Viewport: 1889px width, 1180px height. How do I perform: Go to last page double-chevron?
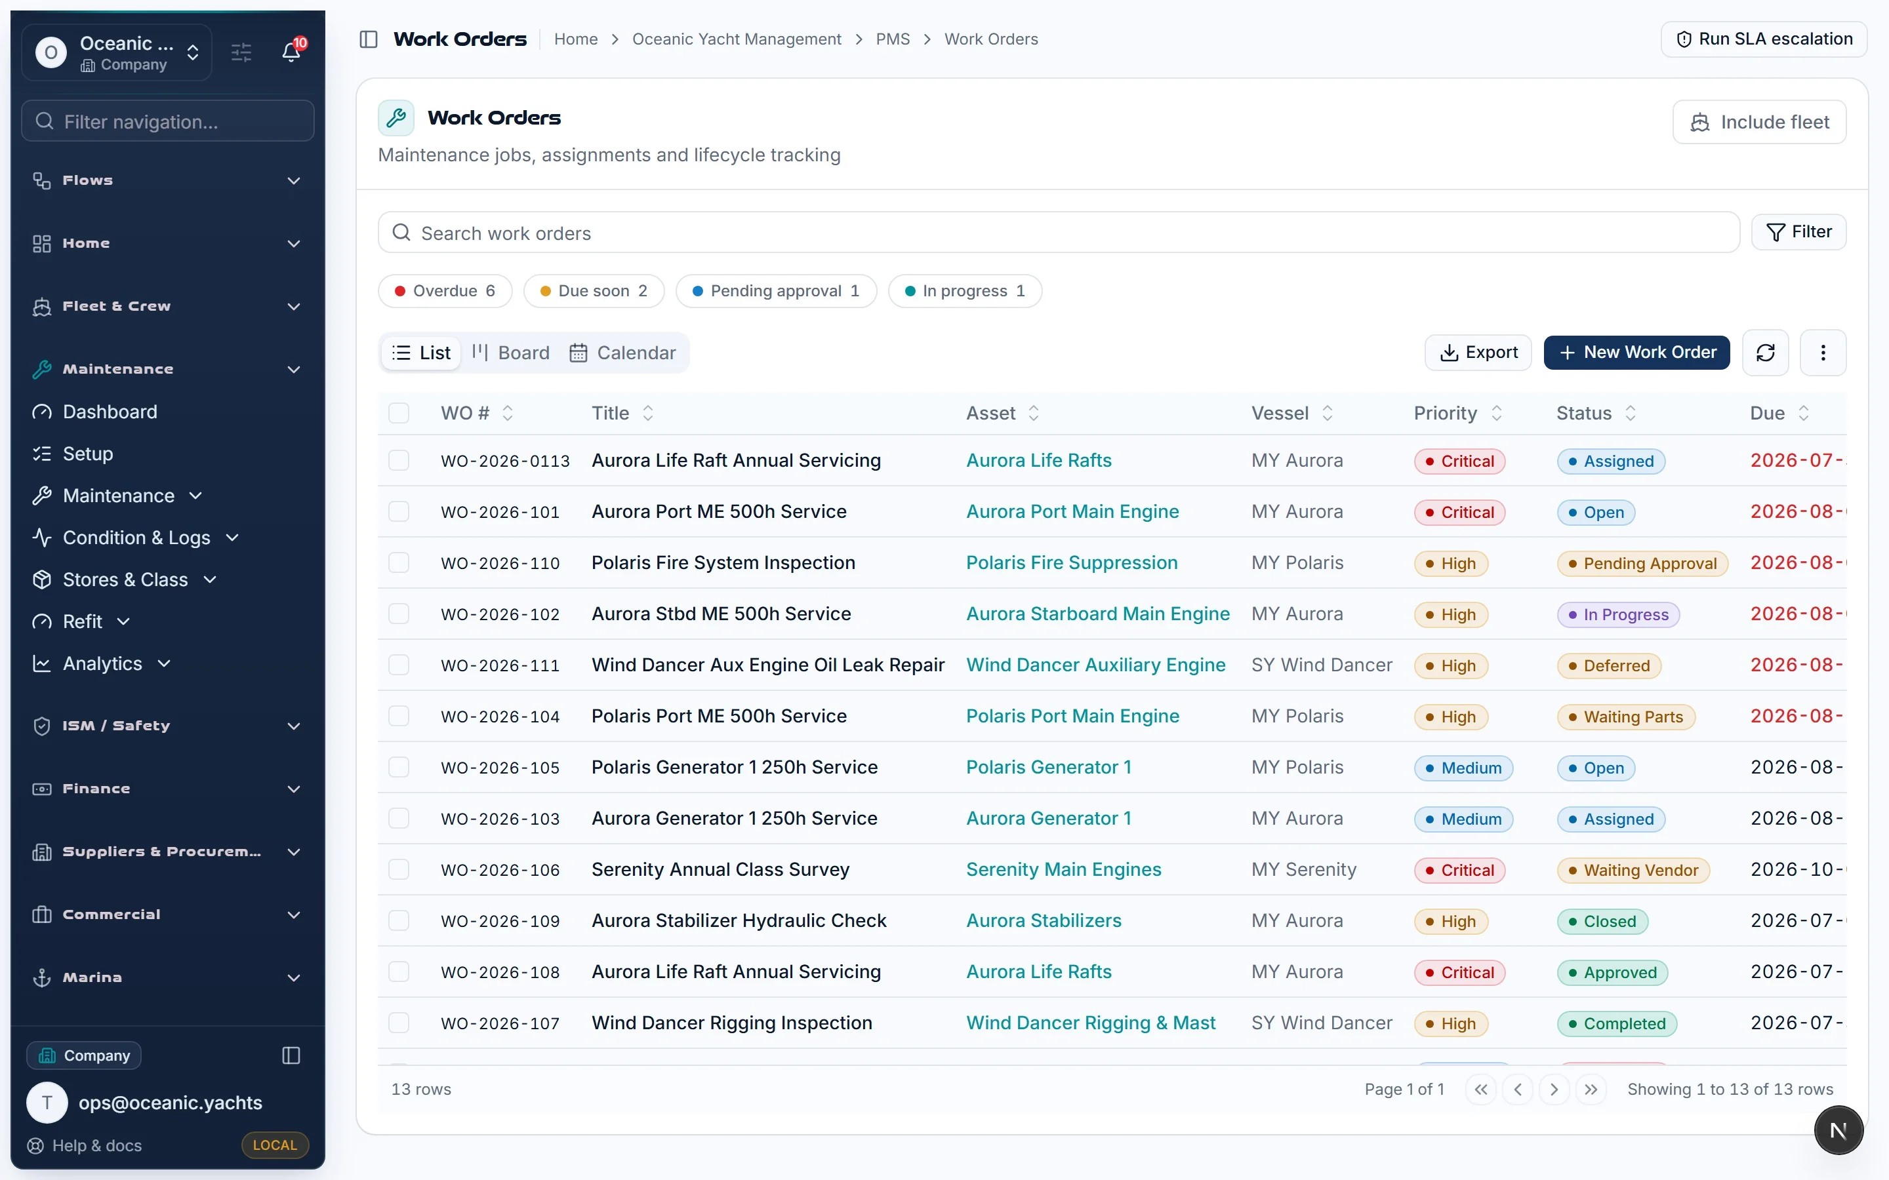(1591, 1090)
